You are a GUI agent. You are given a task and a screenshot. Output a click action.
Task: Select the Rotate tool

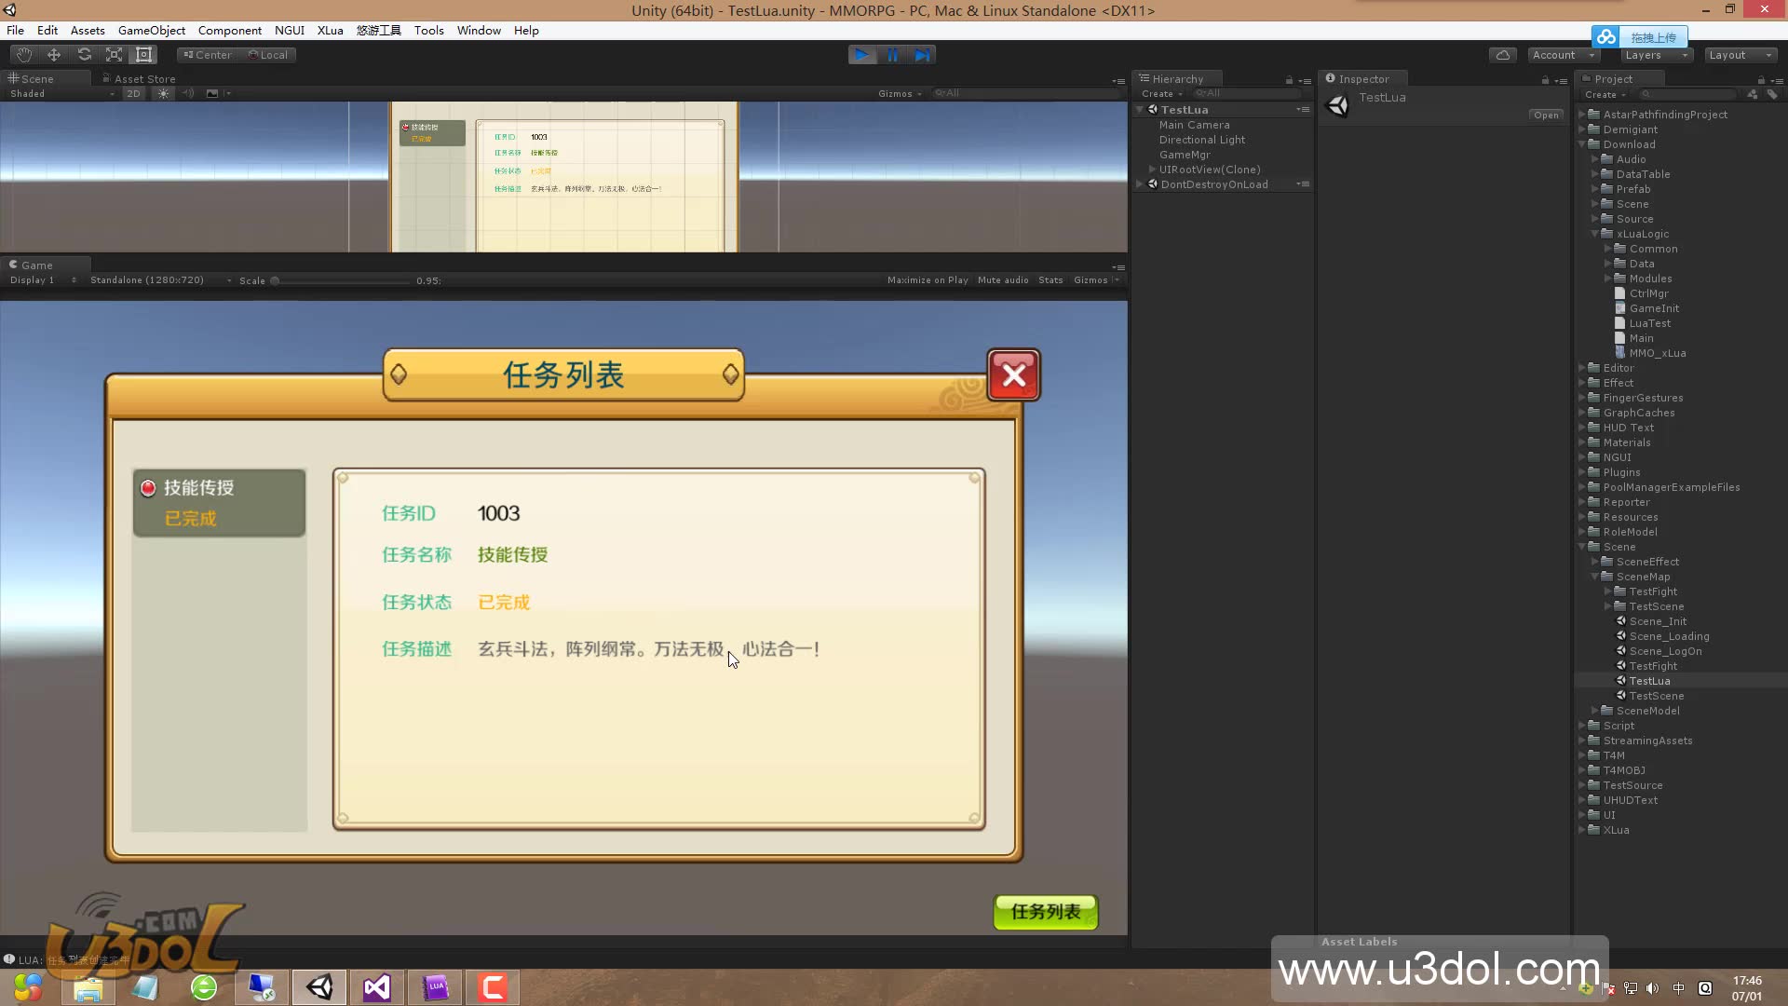(84, 55)
